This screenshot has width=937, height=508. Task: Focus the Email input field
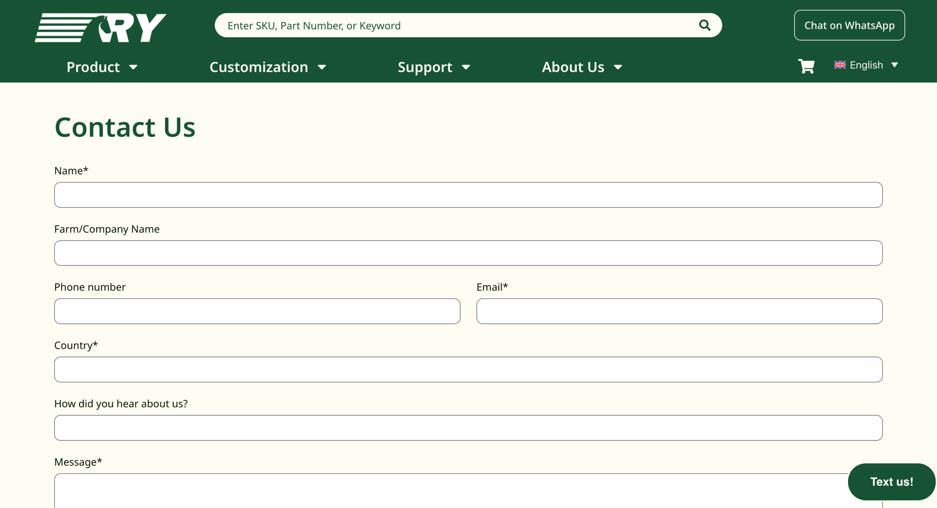(679, 311)
